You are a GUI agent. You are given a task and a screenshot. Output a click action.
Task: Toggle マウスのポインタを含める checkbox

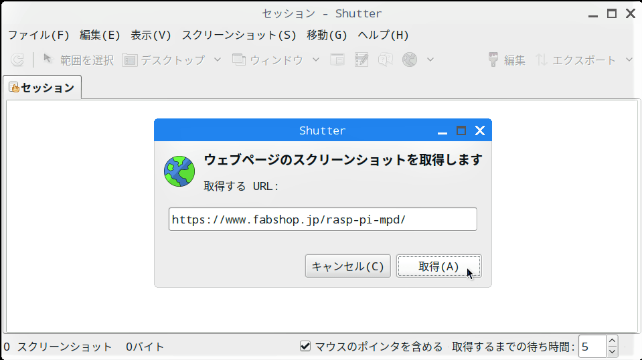[305, 347]
